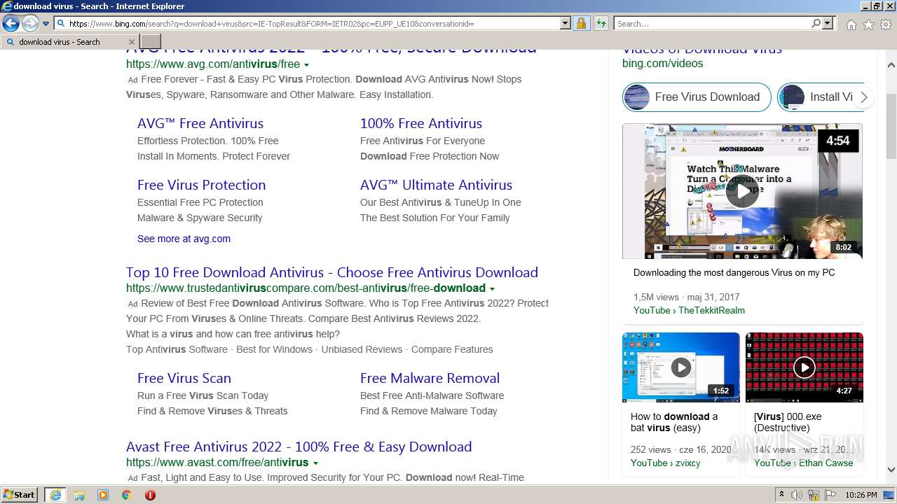Click the network tray icon
Viewport: 897px width, 504px height.
814,495
